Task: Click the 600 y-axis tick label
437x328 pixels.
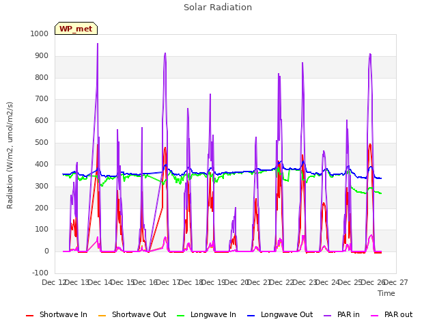Action: 42,121
